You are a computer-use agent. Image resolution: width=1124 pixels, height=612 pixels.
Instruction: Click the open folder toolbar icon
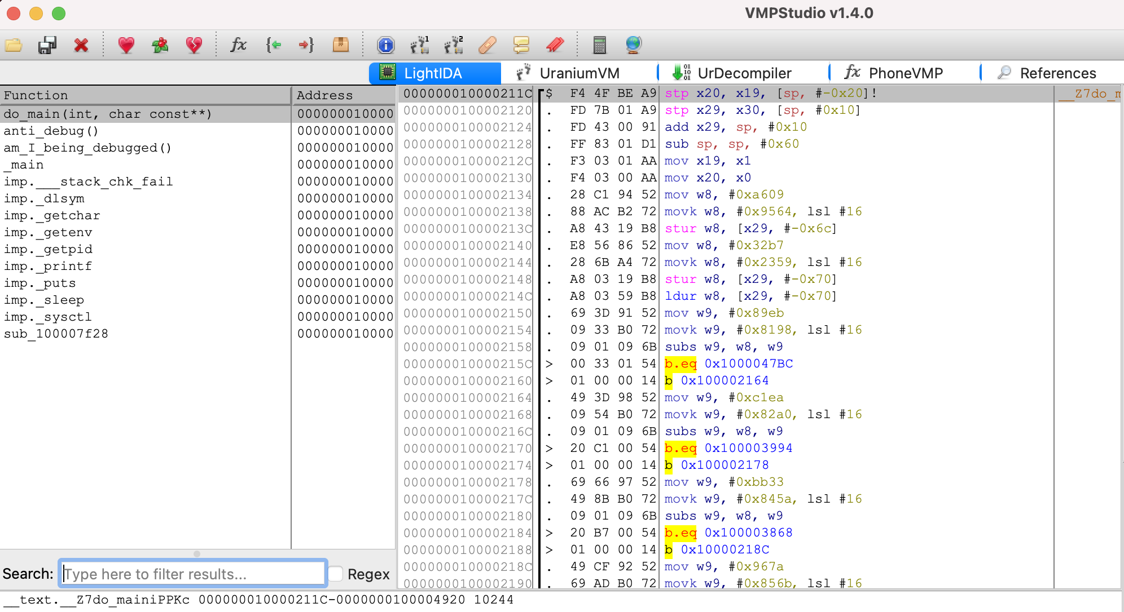pyautogui.click(x=14, y=45)
